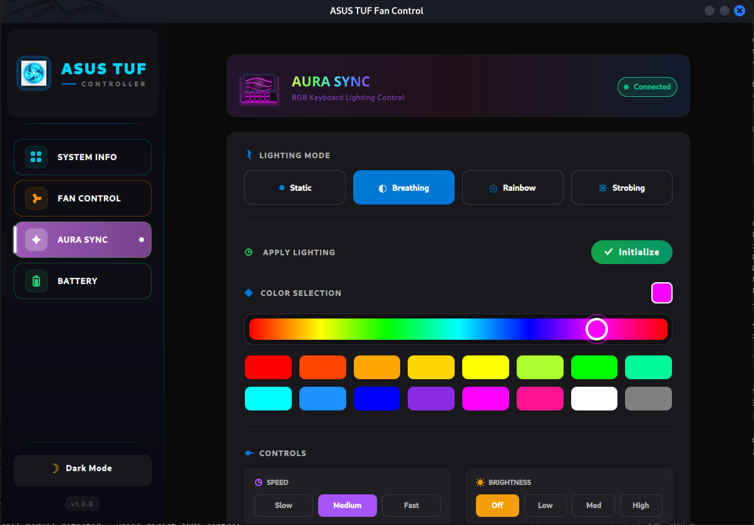Set brightness to Low
Screen dimensions: 754x525
[545, 506]
